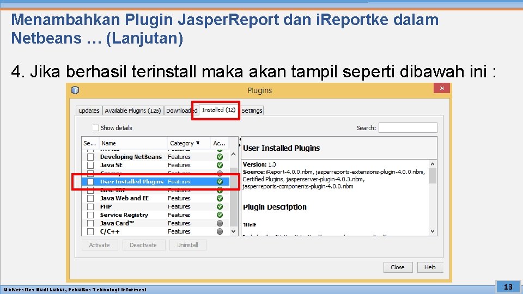Enable the Show details checkbox

pos(96,128)
